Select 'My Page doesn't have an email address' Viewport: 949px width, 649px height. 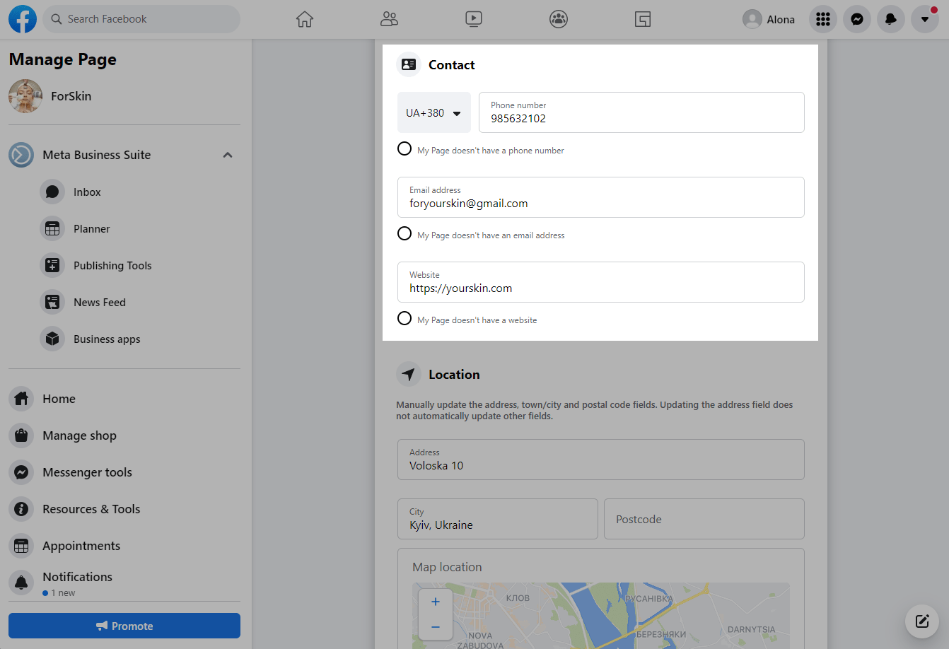pos(404,234)
